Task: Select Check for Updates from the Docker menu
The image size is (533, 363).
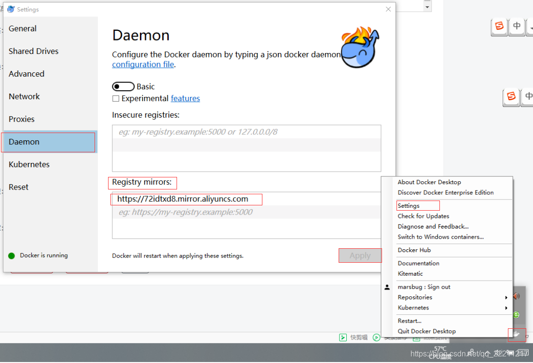Action: tap(423, 216)
